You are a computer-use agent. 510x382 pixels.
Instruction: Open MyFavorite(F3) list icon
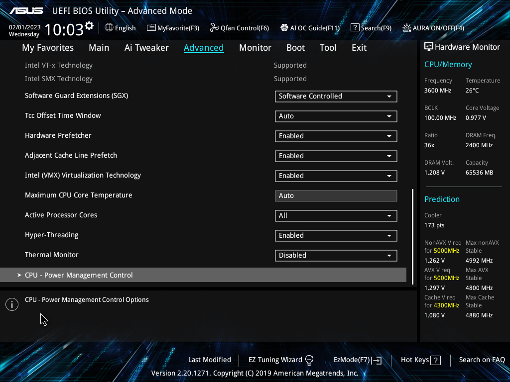coord(151,28)
